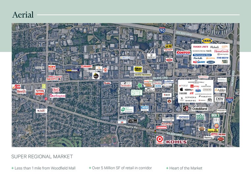Image resolution: width=251 pixels, height=194 pixels.
Task: Click the Target bullseye logo
Action: (x=160, y=140)
